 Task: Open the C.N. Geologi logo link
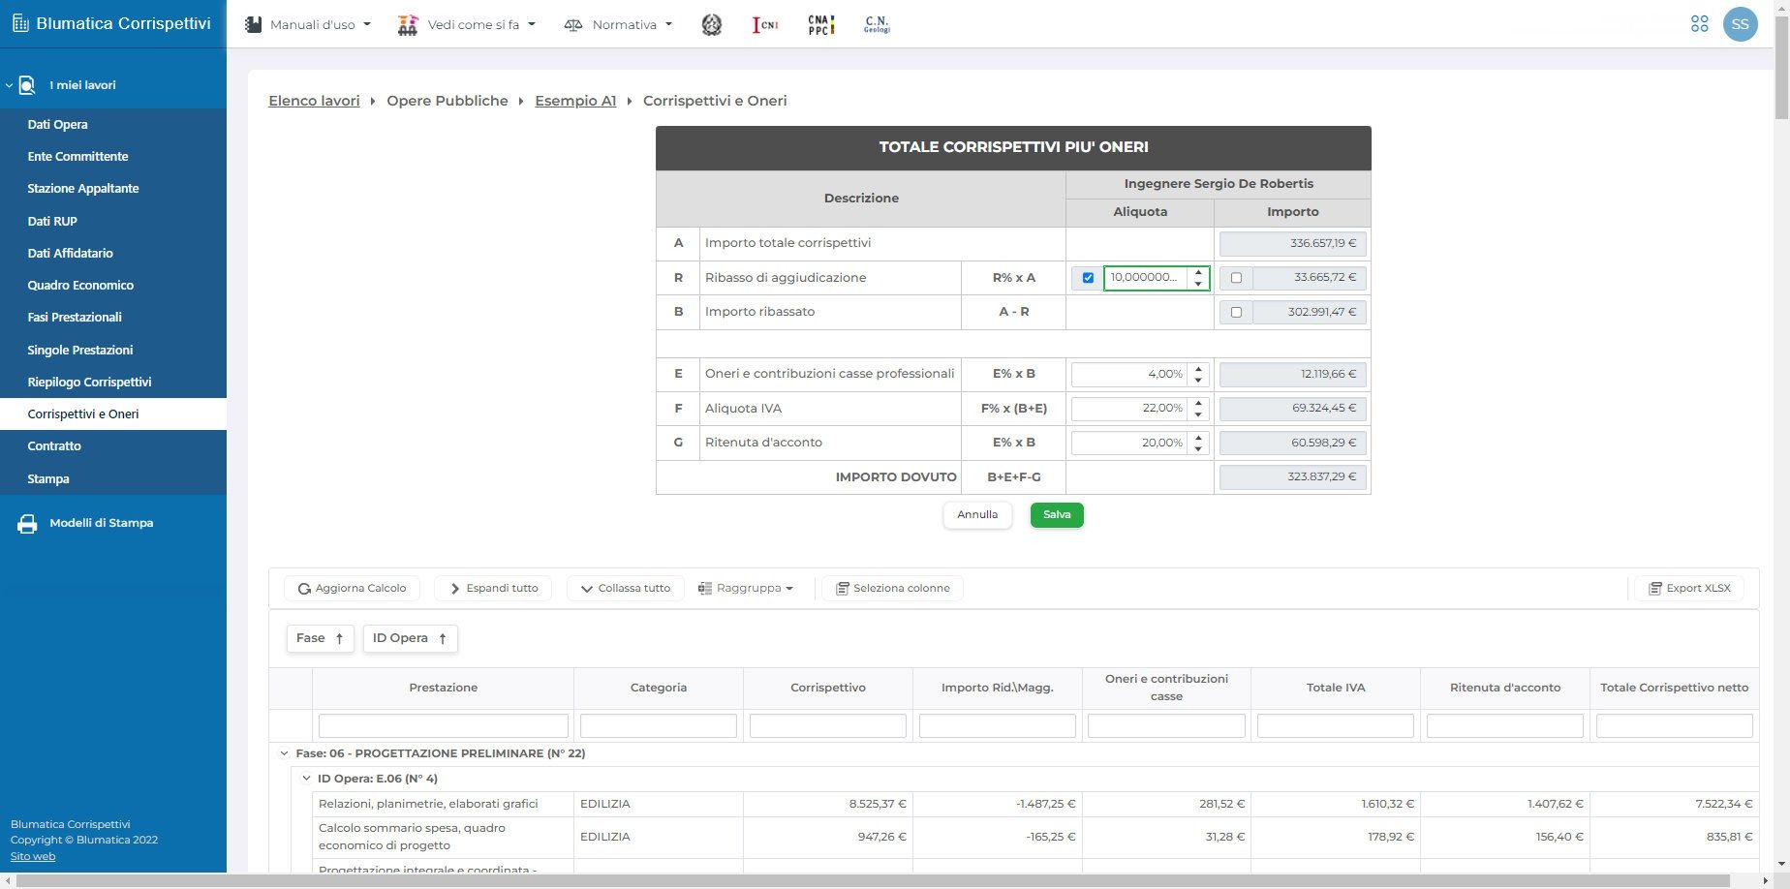[877, 24]
